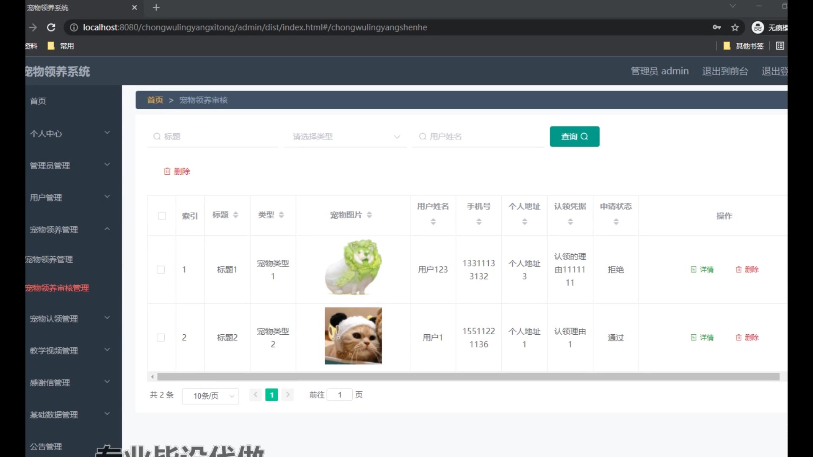Screen dimensions: 813x457
Task: Sort table by 类型 column arrows
Action: point(282,215)
